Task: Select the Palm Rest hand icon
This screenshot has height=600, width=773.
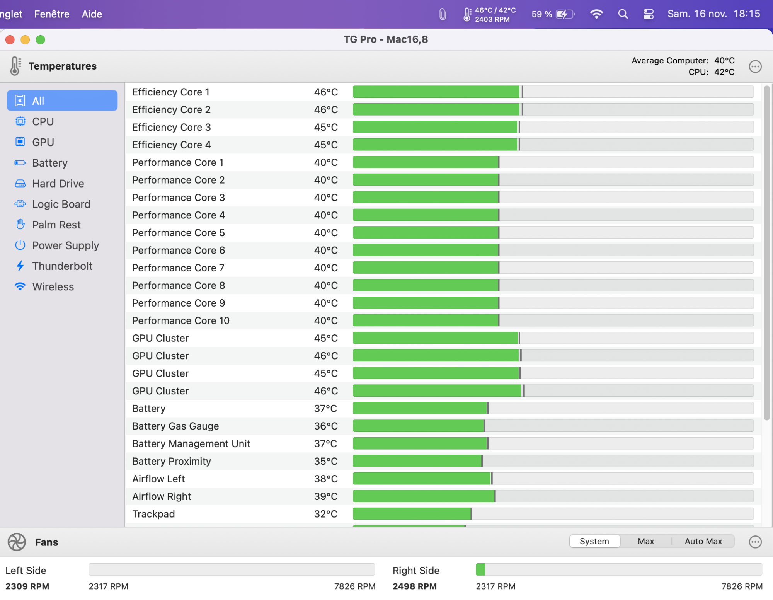Action: tap(20, 224)
